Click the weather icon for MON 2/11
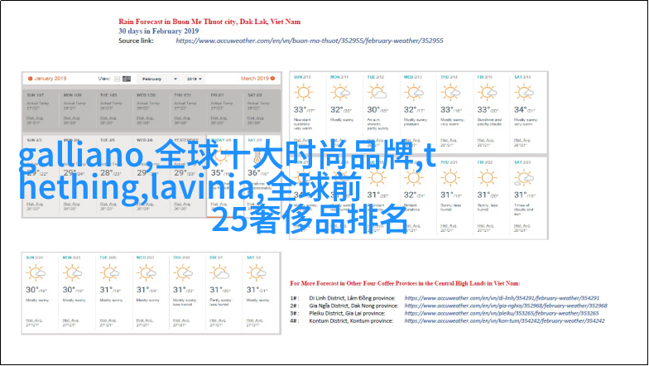649x366 pixels. pyautogui.click(x=340, y=93)
